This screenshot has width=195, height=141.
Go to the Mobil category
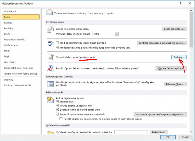coord(21,51)
